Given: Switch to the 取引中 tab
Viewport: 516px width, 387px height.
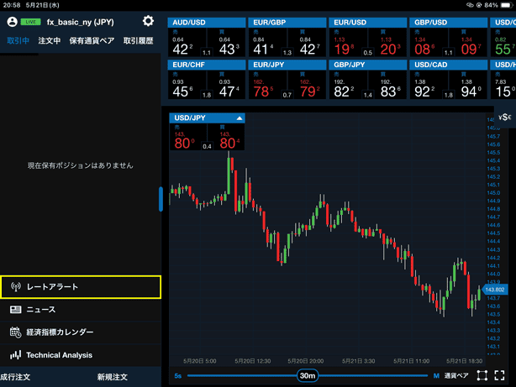Looking at the screenshot, I should tap(18, 41).
